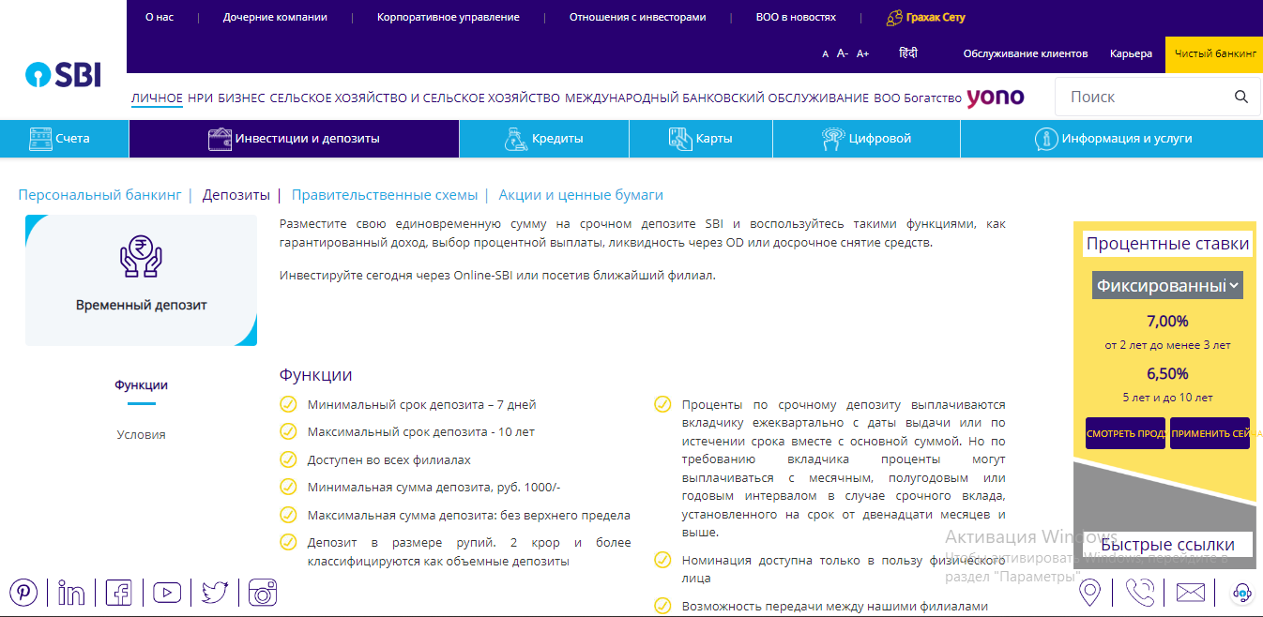Open the Фиксированный rate type dropdown
This screenshot has height=617, width=1263.
click(1167, 286)
